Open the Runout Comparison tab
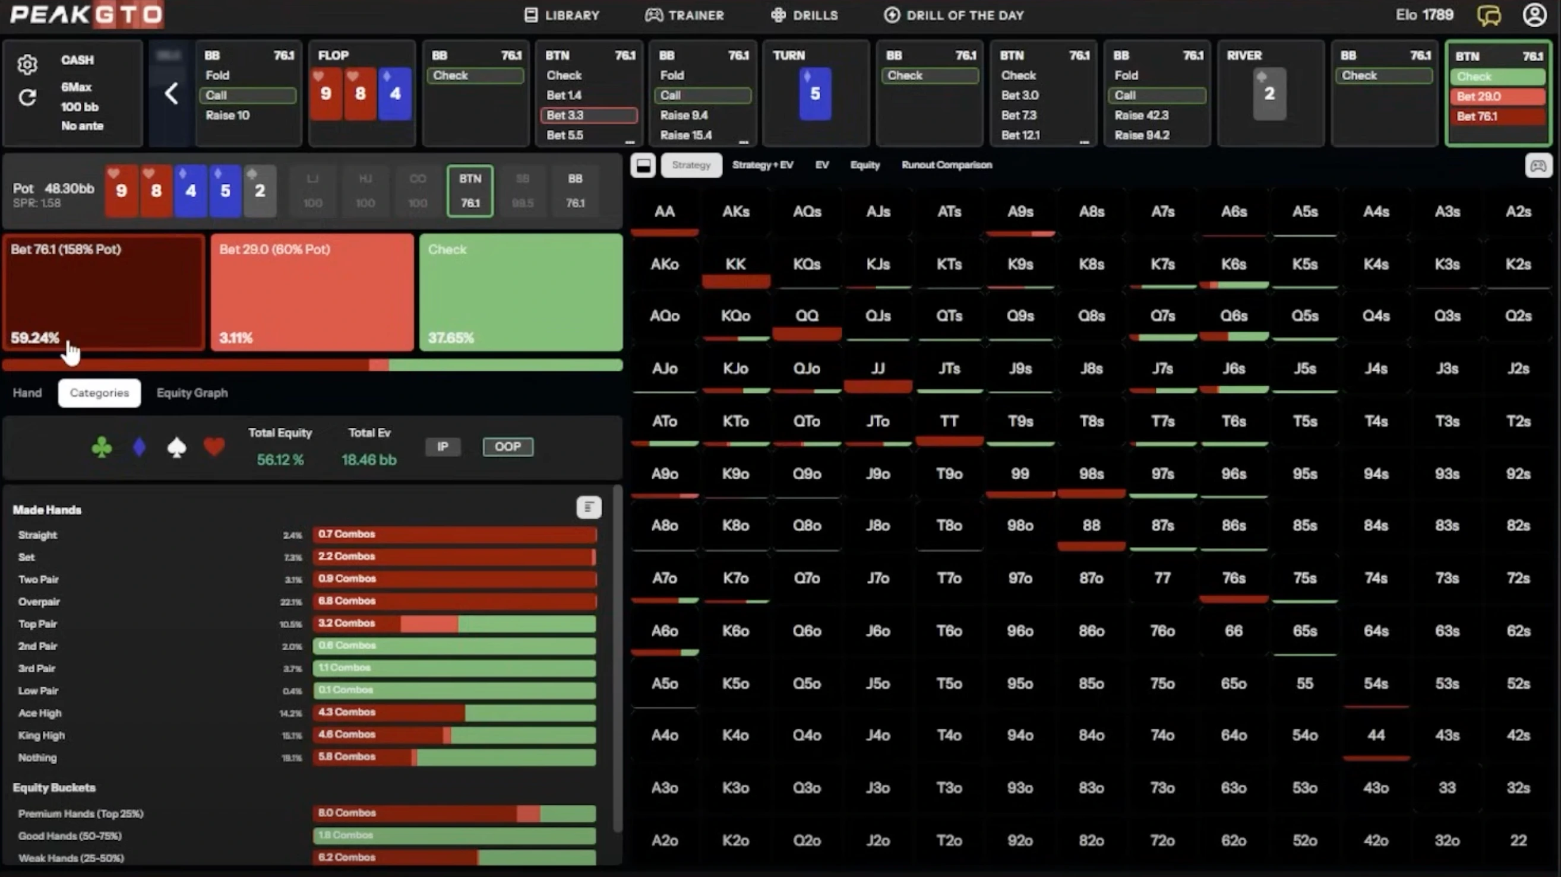 pyautogui.click(x=947, y=164)
